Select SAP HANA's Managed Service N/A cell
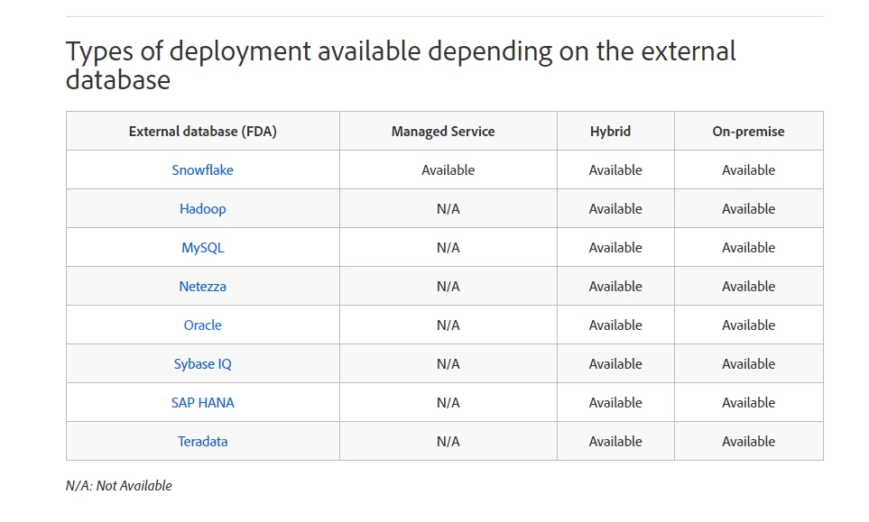Screen dimensions: 869x522 [448, 402]
